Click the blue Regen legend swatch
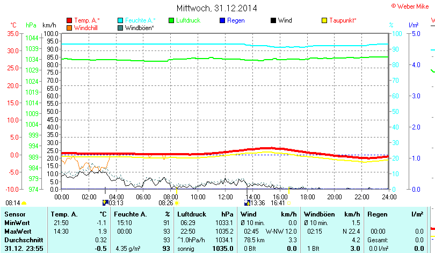Viewport: 435px width, 253px height. [222, 20]
